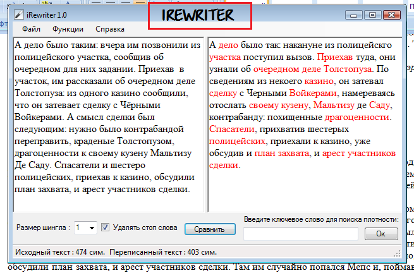The height and width of the screenshot is (273, 414).
Task: Click the word Толстопузом in original text
Action: pyautogui.click(x=144, y=142)
